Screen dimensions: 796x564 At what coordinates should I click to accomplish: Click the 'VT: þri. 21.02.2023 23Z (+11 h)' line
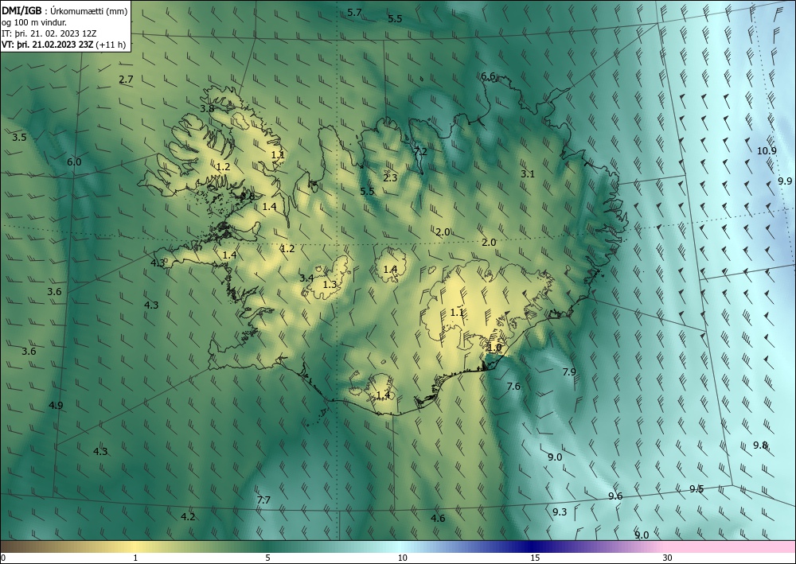pyautogui.click(x=64, y=45)
